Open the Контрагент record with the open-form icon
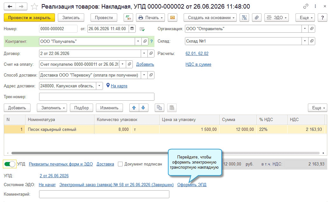 pyautogui.click(x=145, y=41)
